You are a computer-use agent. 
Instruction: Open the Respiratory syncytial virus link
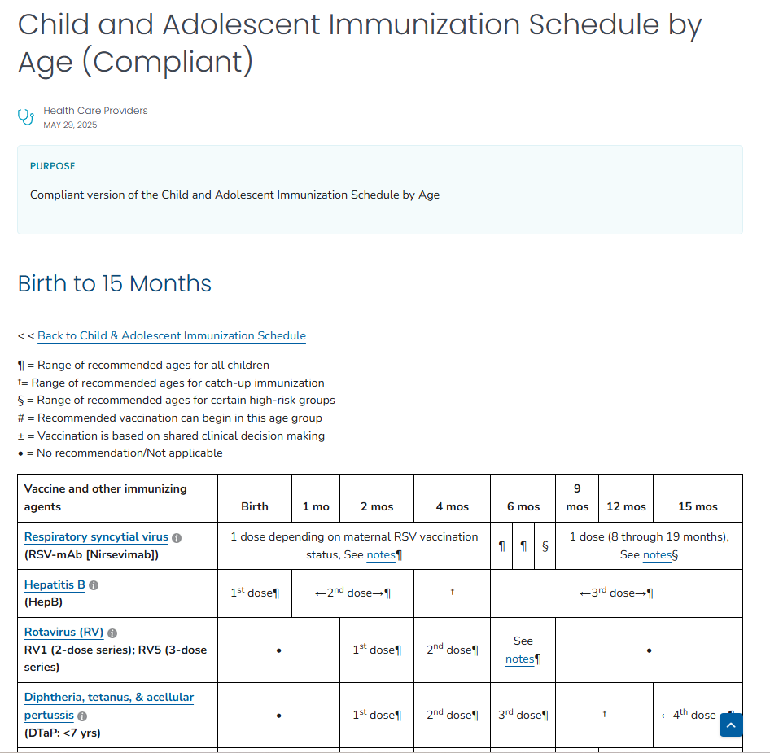tap(96, 537)
